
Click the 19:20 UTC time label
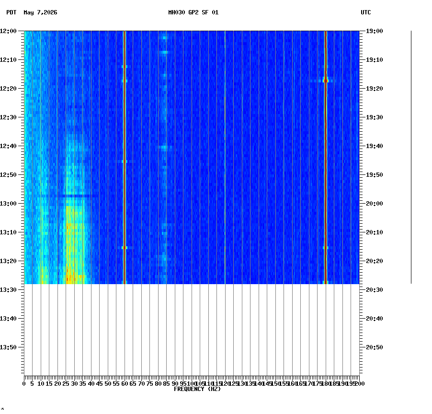coord(375,89)
